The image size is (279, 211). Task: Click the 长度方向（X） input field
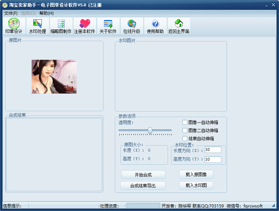(213, 150)
